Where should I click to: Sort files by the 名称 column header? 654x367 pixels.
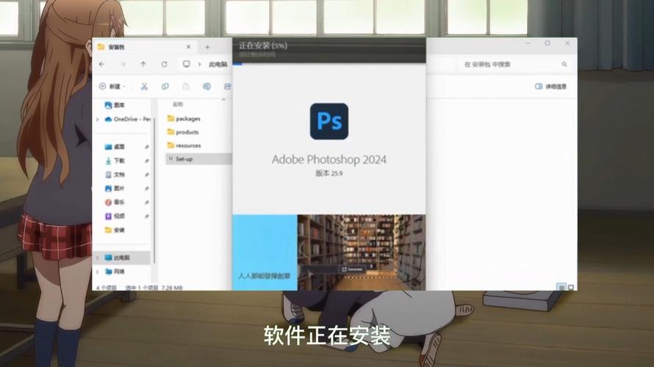(x=178, y=104)
